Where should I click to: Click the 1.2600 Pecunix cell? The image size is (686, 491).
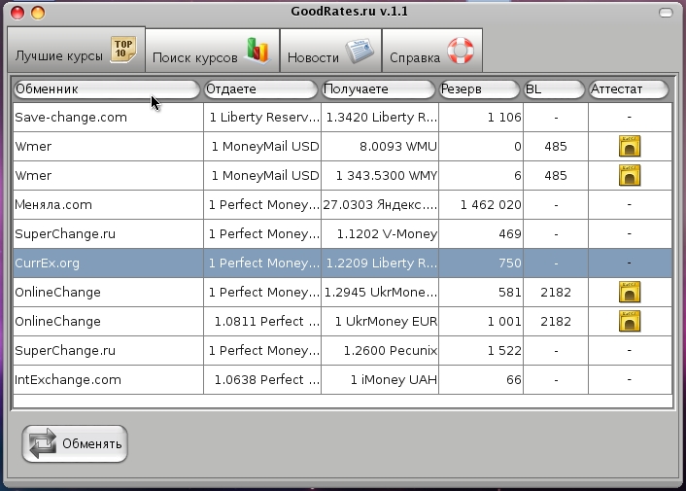(x=380, y=351)
